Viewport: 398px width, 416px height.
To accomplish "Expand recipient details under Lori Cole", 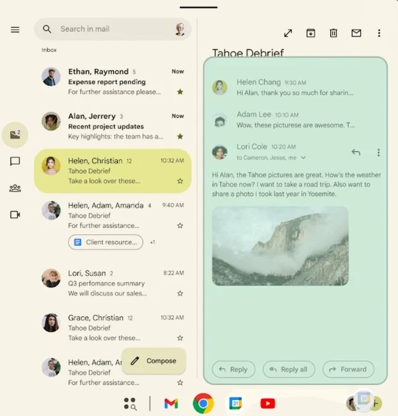I will (x=303, y=158).
